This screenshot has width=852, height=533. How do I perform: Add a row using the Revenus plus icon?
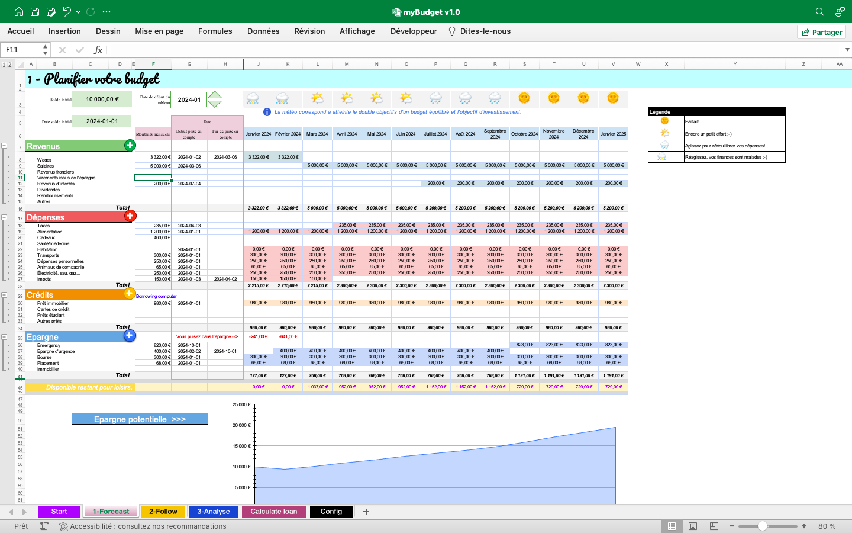coord(130,146)
